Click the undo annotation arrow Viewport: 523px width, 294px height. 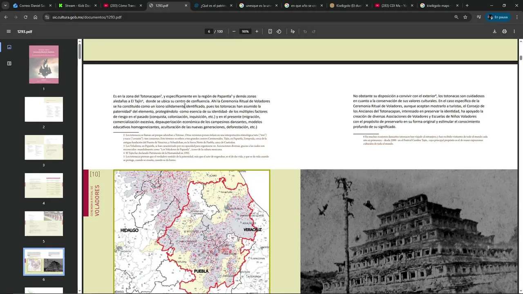305,31
